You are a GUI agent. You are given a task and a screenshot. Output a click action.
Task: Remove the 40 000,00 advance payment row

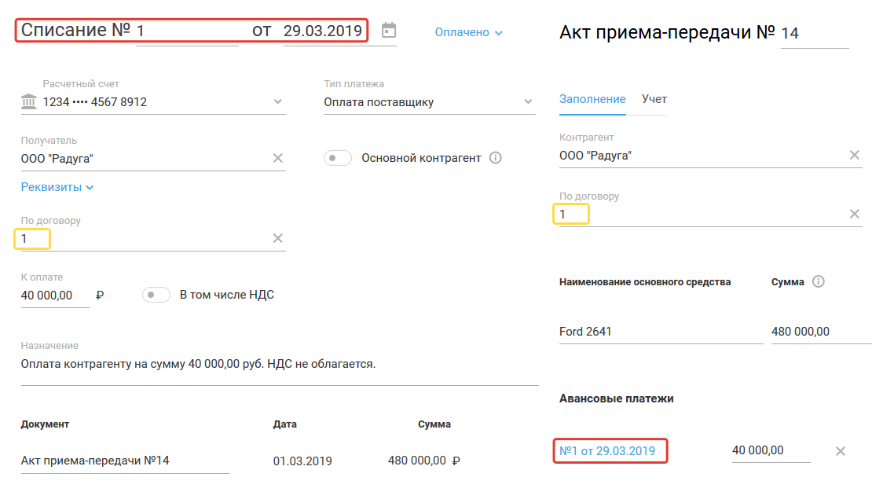click(x=840, y=451)
